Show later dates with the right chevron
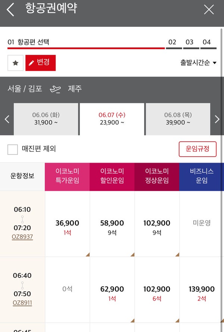Screen dimensions: 224x332 (217, 119)
